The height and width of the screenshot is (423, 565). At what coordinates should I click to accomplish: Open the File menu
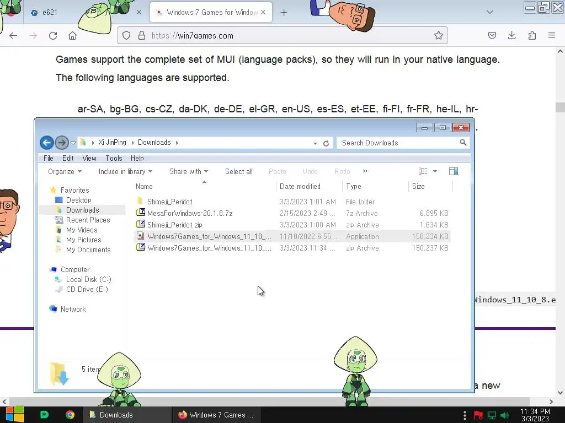[x=49, y=158]
